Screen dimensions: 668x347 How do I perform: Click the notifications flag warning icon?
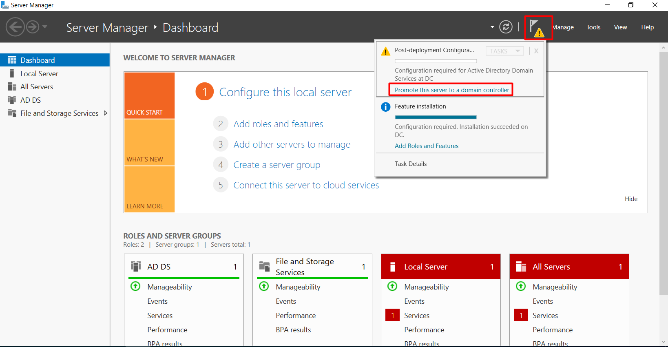537,28
